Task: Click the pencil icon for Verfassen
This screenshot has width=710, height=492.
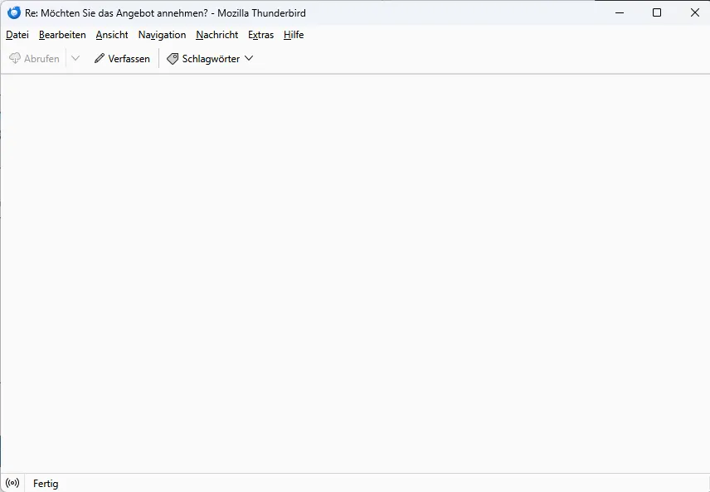Action: [x=100, y=58]
